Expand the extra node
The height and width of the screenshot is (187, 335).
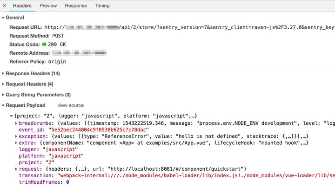point(16,143)
